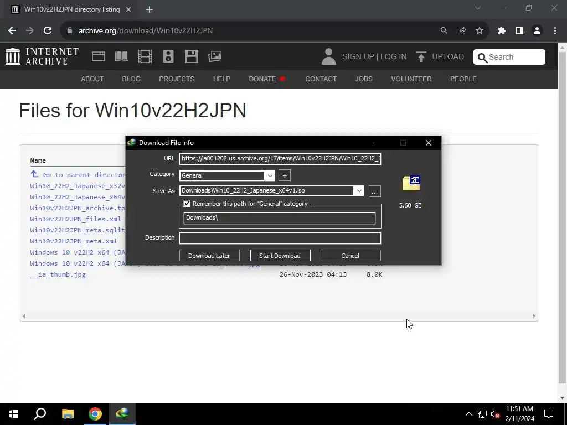This screenshot has height=425, width=567.
Task: Click the ISO file type icon
Action: pyautogui.click(x=411, y=183)
